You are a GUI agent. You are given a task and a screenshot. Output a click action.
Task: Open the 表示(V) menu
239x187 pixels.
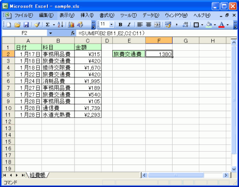tap(67, 15)
